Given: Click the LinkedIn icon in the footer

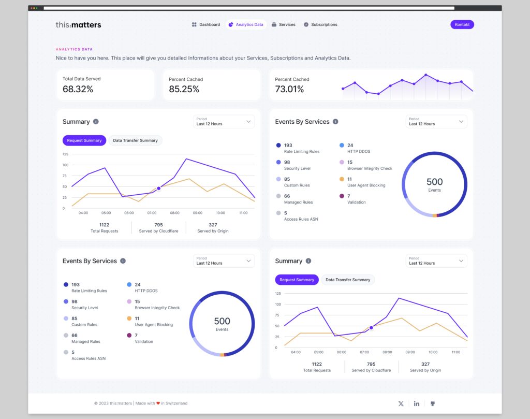Looking at the screenshot, I should click(x=417, y=403).
